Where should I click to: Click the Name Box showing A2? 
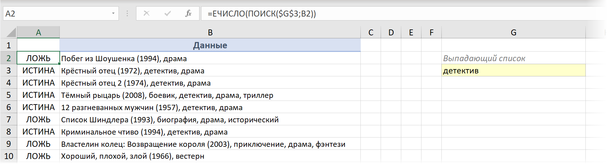[x=56, y=14]
